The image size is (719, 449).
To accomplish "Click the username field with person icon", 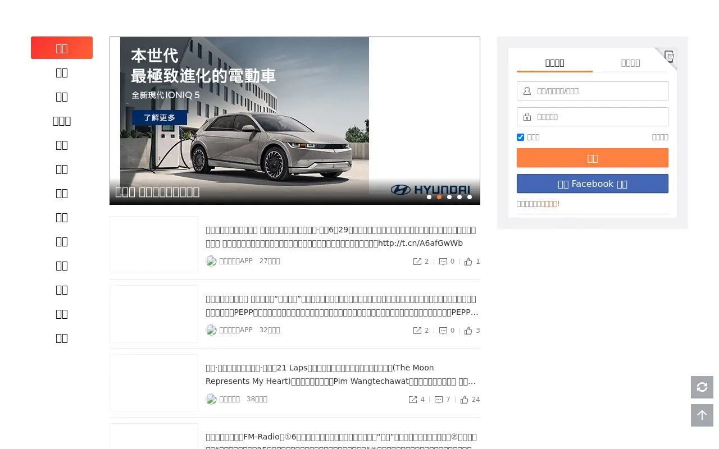I will point(593,91).
